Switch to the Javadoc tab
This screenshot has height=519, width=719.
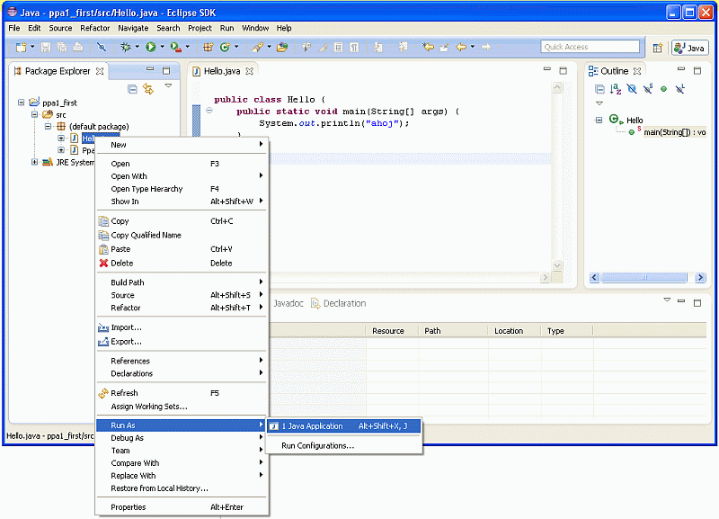coord(288,303)
